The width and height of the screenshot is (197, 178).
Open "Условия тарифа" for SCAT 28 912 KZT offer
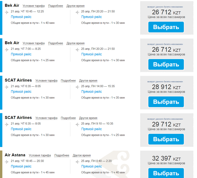[46, 81]
